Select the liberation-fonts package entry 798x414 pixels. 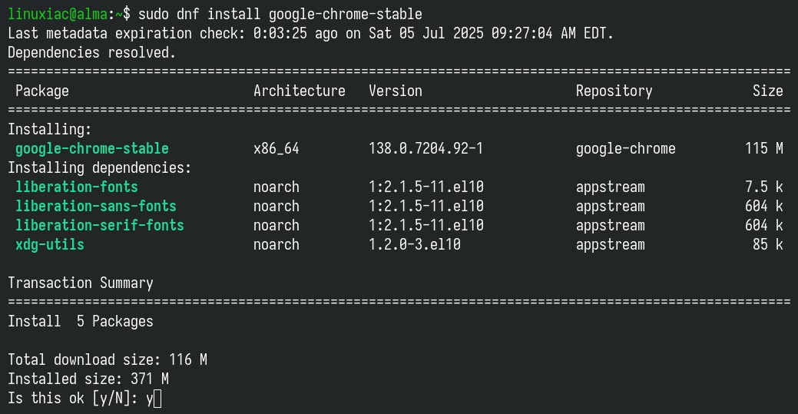pos(77,187)
